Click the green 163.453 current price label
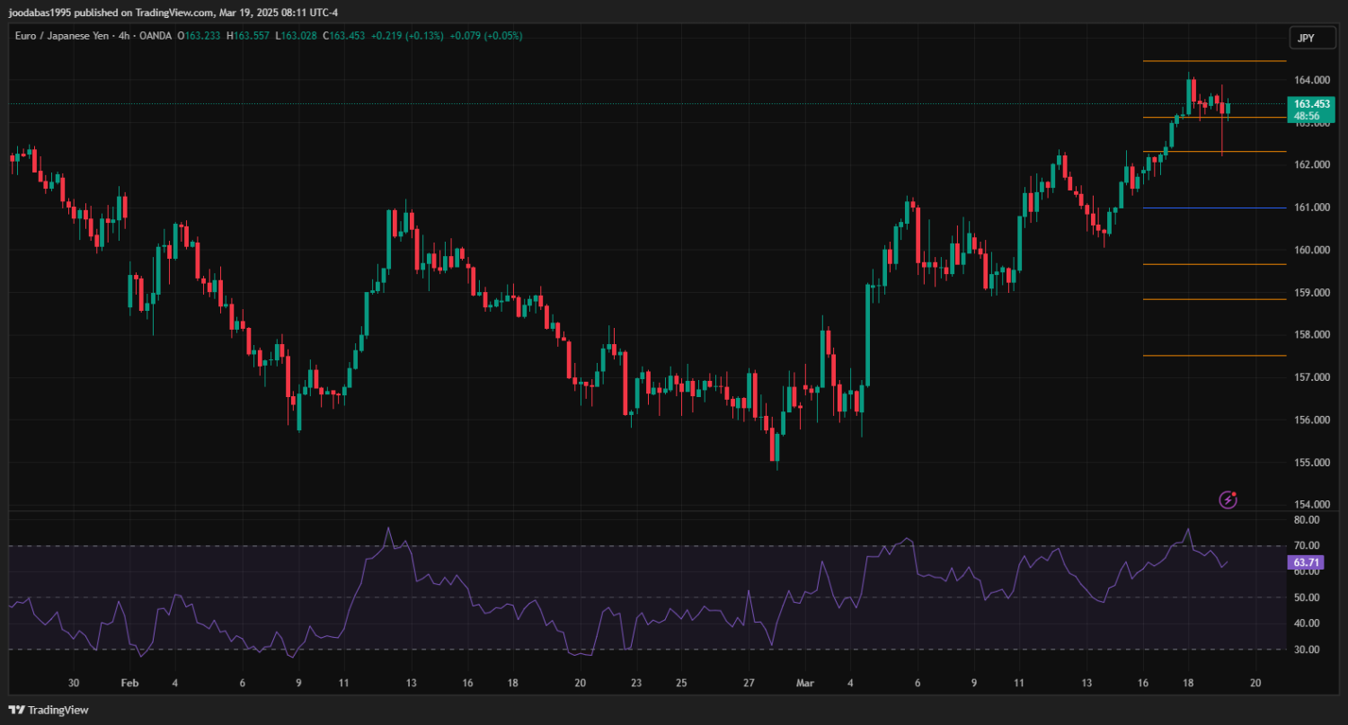The image size is (1348, 725). (1312, 104)
